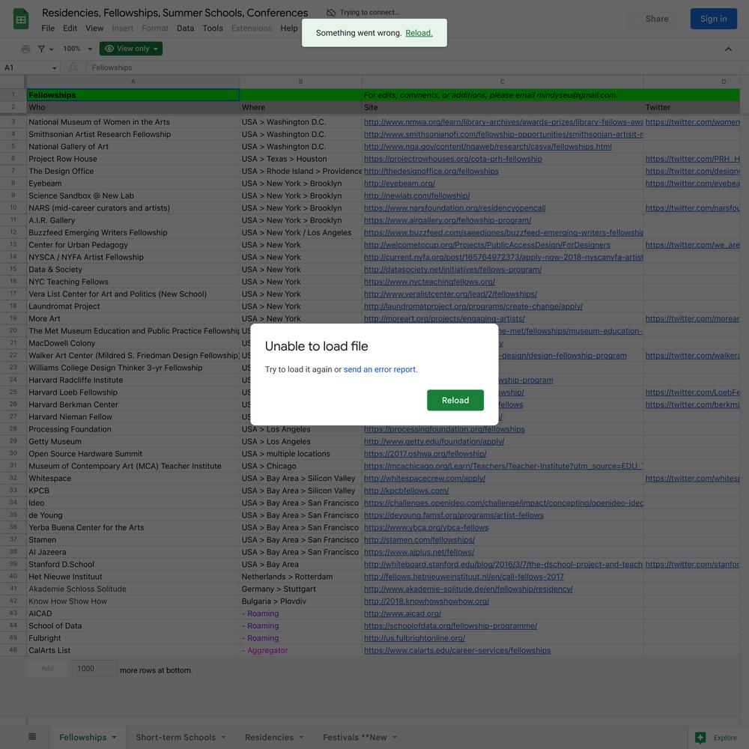Click the green Reload button in dialog

[455, 400]
